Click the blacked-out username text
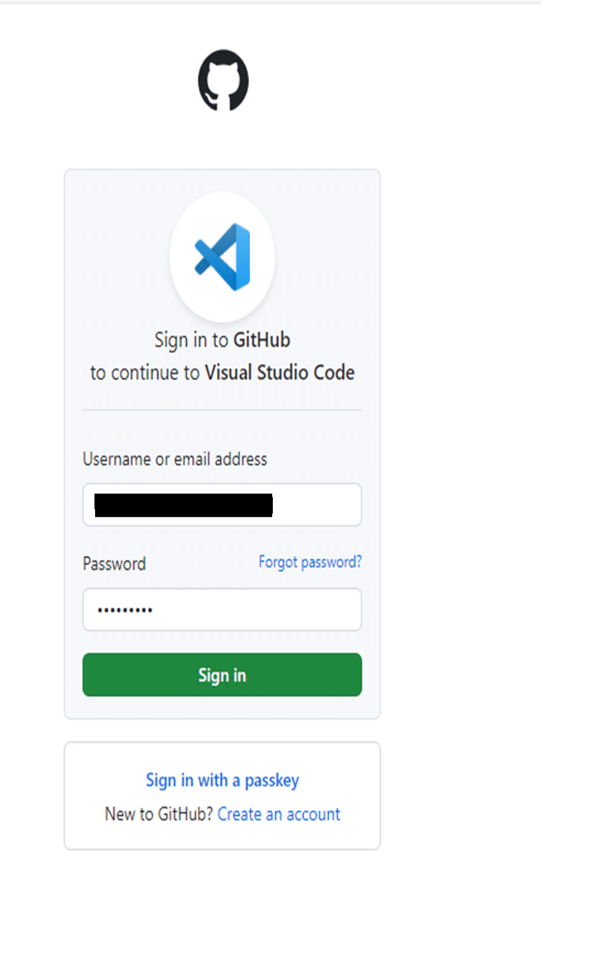Image resolution: width=612 pixels, height=955 pixels. click(x=183, y=505)
